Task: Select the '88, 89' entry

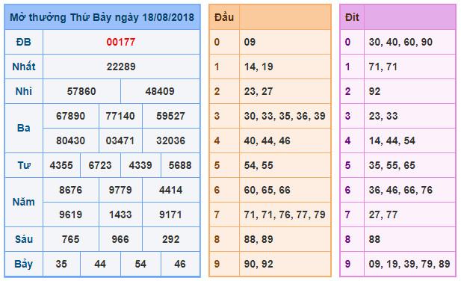Action: coord(259,240)
